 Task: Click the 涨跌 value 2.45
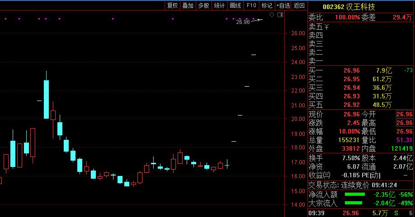354,123
